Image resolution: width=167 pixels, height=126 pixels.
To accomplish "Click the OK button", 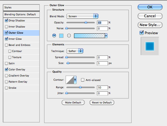I will (150, 7).
